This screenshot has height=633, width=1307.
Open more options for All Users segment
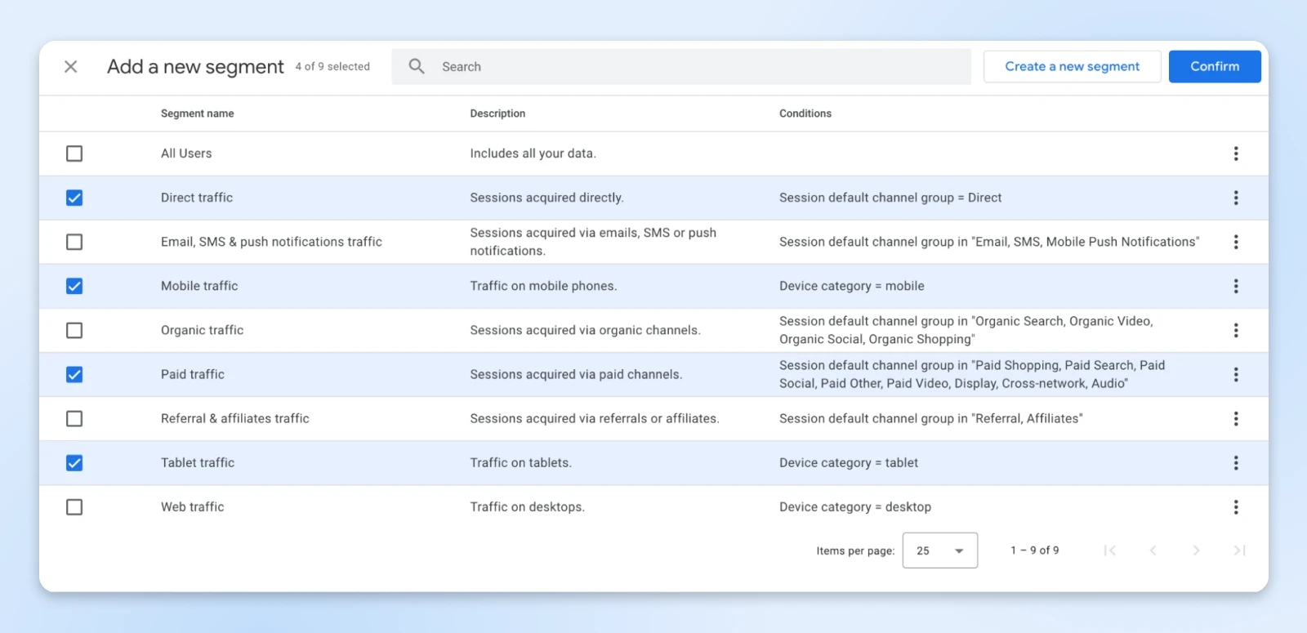pyautogui.click(x=1235, y=154)
